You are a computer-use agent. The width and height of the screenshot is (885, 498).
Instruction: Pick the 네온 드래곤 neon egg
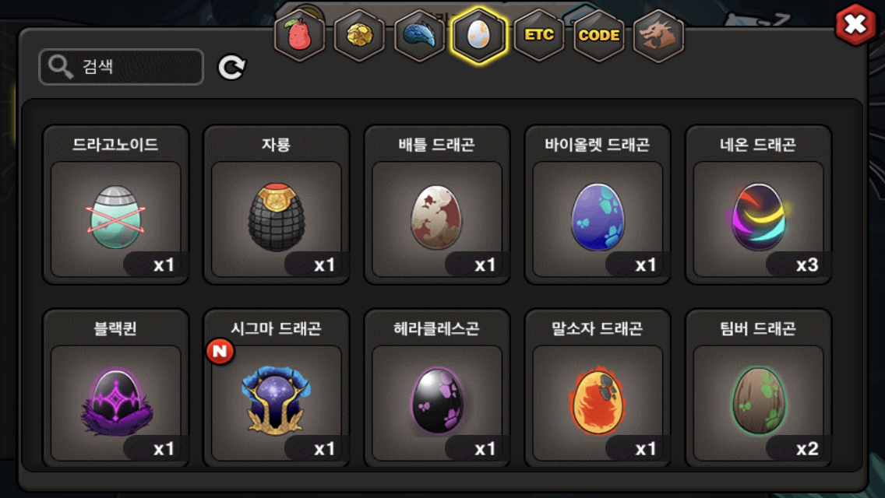click(x=758, y=205)
